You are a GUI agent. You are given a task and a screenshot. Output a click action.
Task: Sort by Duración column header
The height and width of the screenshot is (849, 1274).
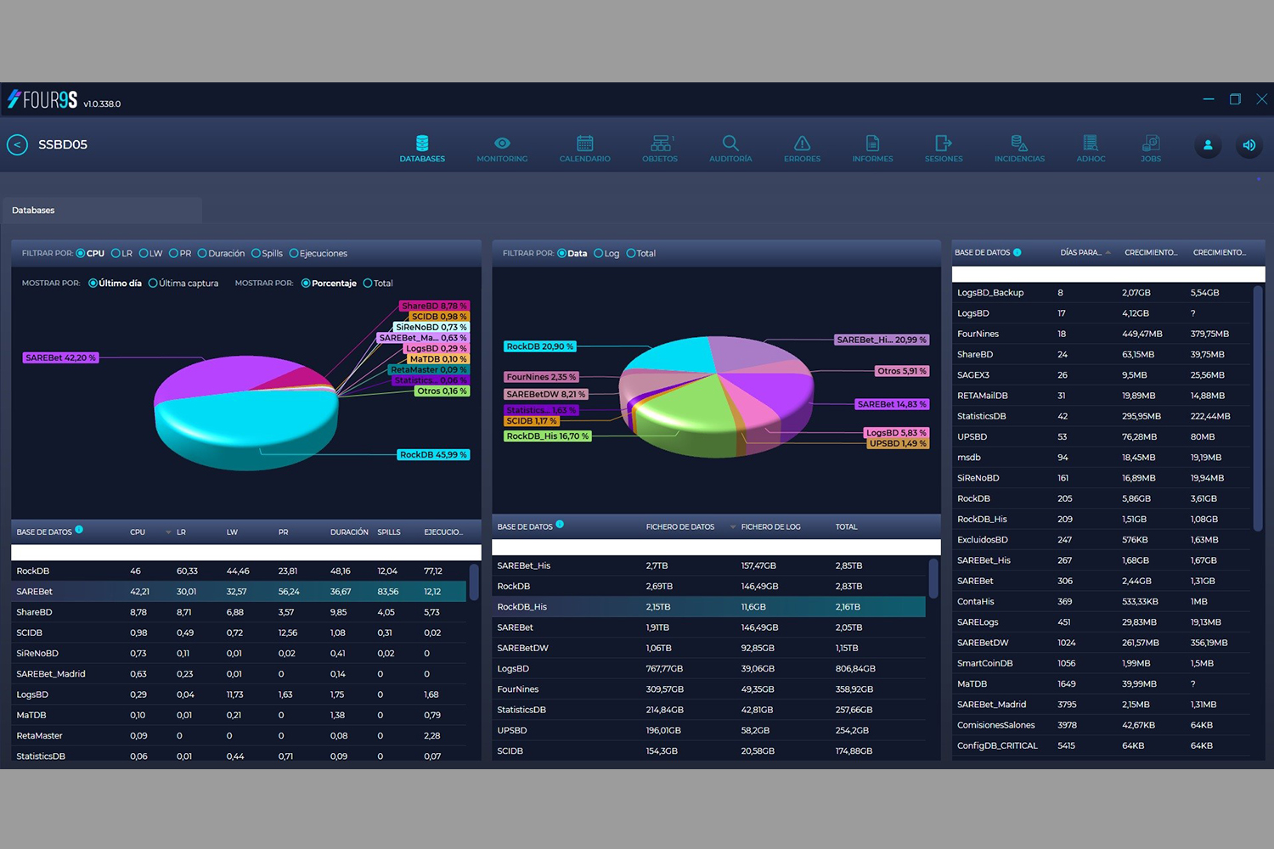tap(349, 532)
